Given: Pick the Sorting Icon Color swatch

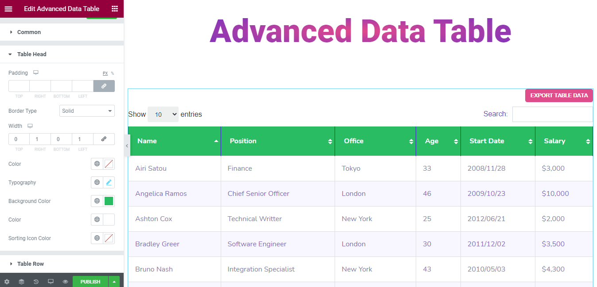Looking at the screenshot, I should [x=109, y=238].
